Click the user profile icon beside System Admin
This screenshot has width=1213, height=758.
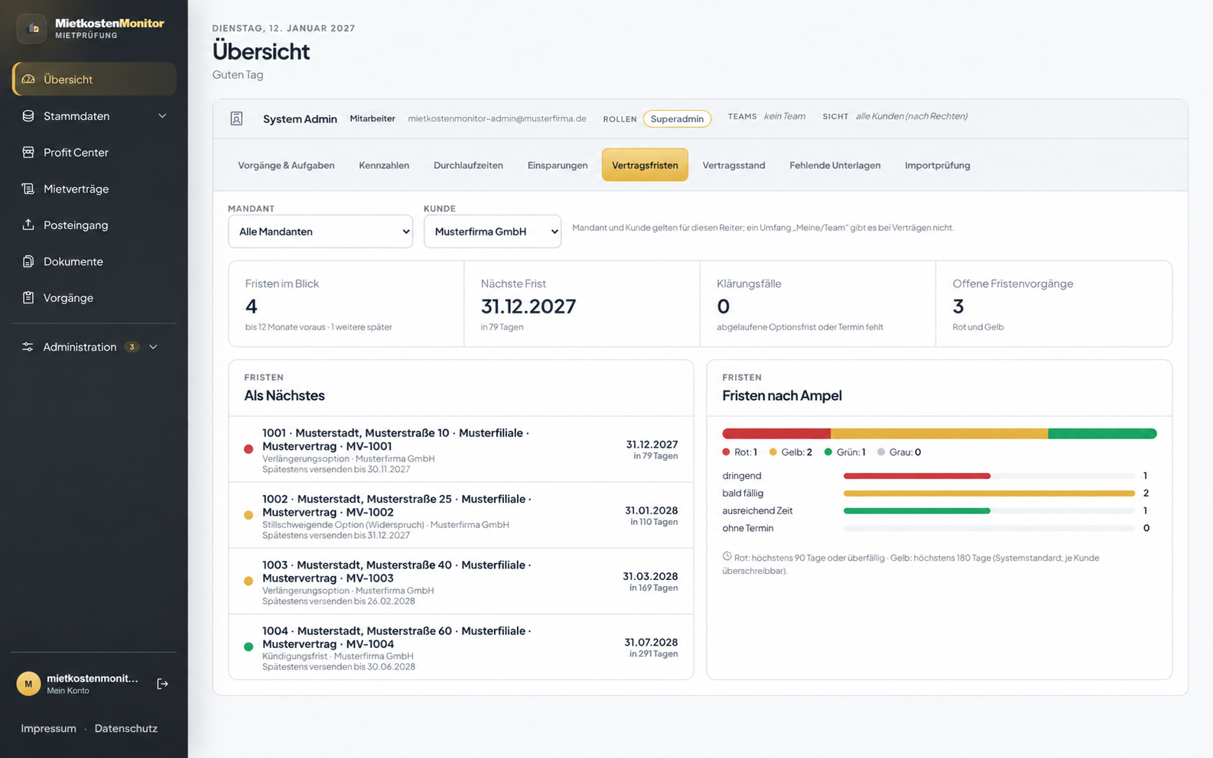click(236, 118)
